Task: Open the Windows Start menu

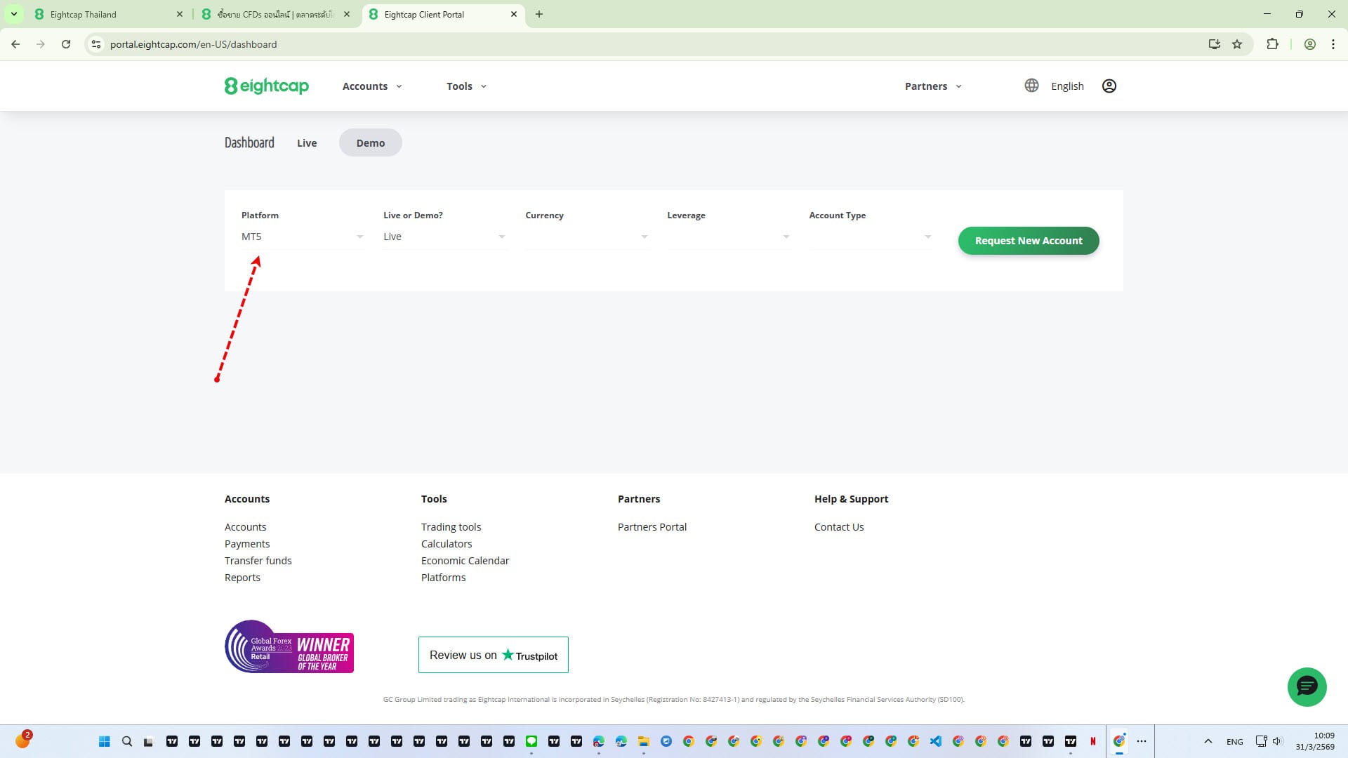Action: [x=105, y=741]
